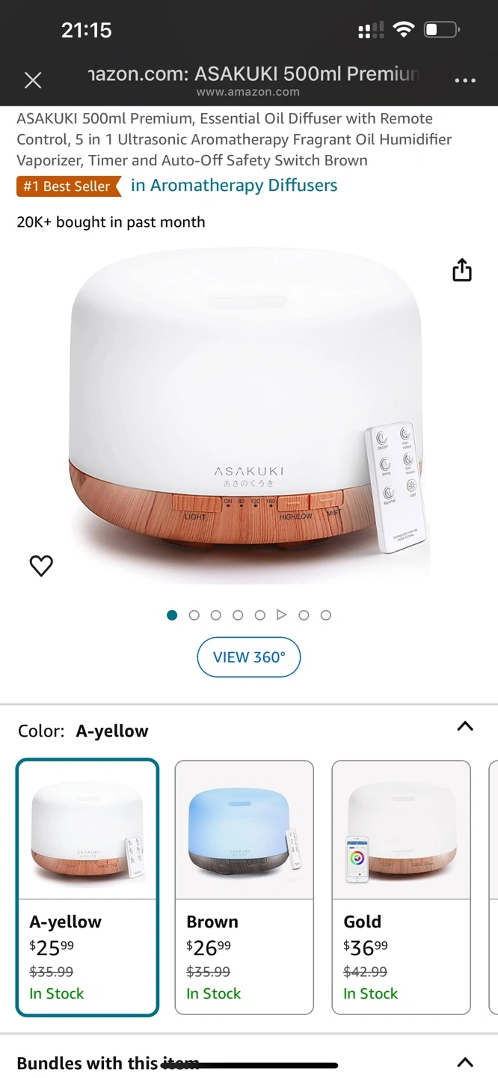Play product video via triangle indicator
The image size is (498, 1078).
[x=282, y=615]
